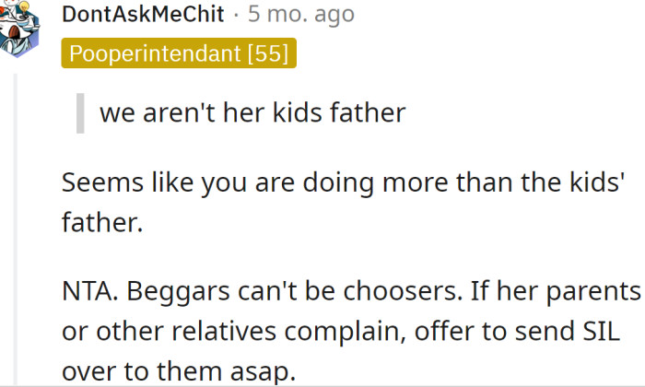Click the quoted line "we aren't her kids father"

(x=252, y=112)
